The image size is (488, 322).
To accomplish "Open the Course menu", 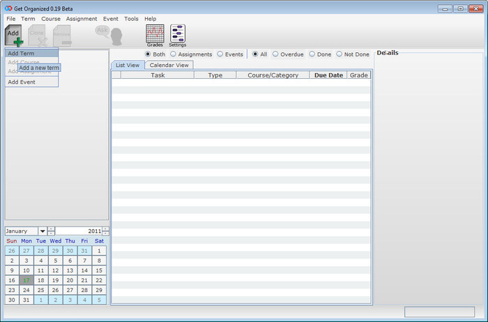I will (51, 19).
